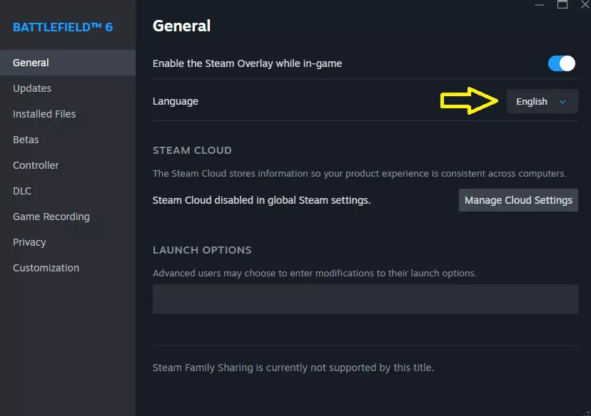Close the properties window
The image size is (591, 416).
pyautogui.click(x=585, y=4)
